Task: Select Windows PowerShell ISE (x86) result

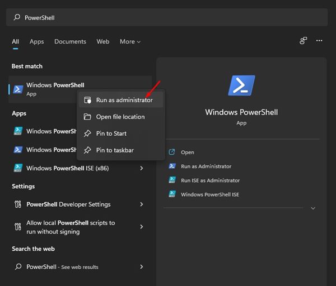Action: click(x=80, y=168)
